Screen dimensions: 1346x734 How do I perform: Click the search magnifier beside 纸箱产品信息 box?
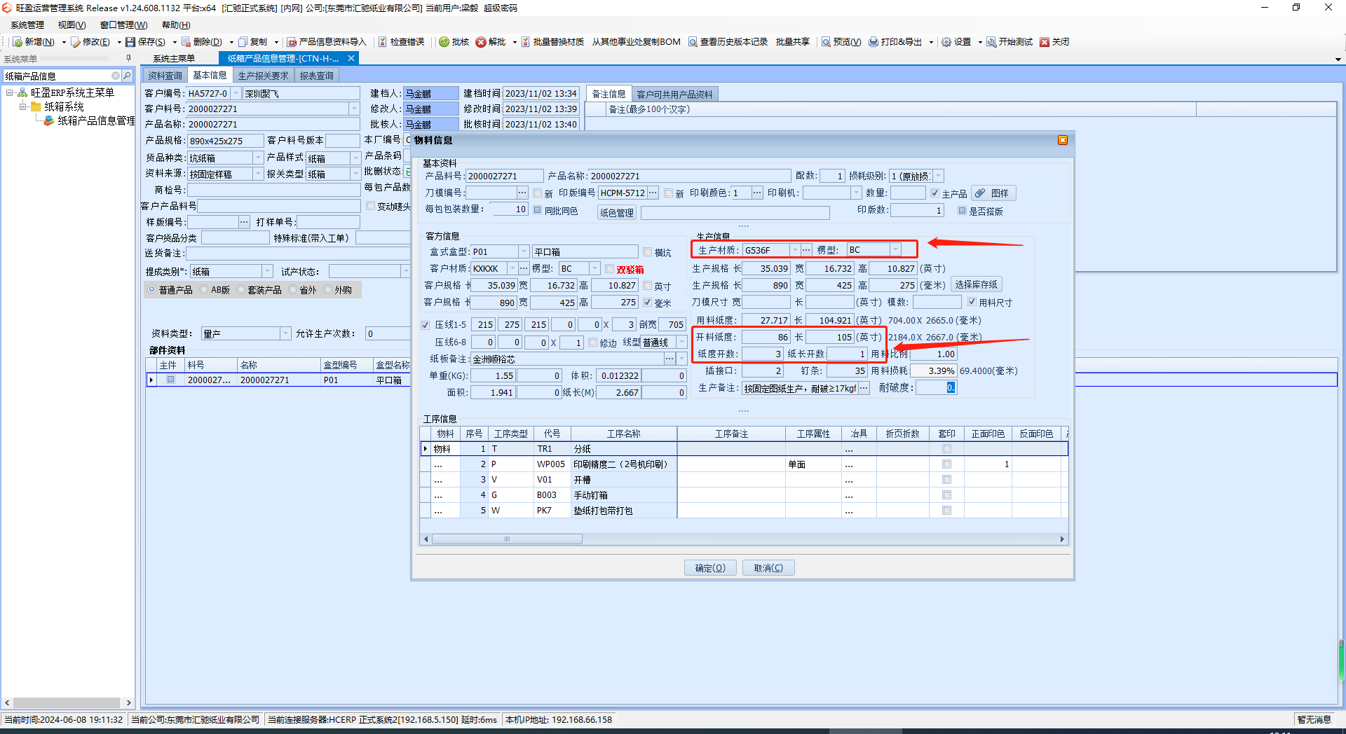coord(127,76)
